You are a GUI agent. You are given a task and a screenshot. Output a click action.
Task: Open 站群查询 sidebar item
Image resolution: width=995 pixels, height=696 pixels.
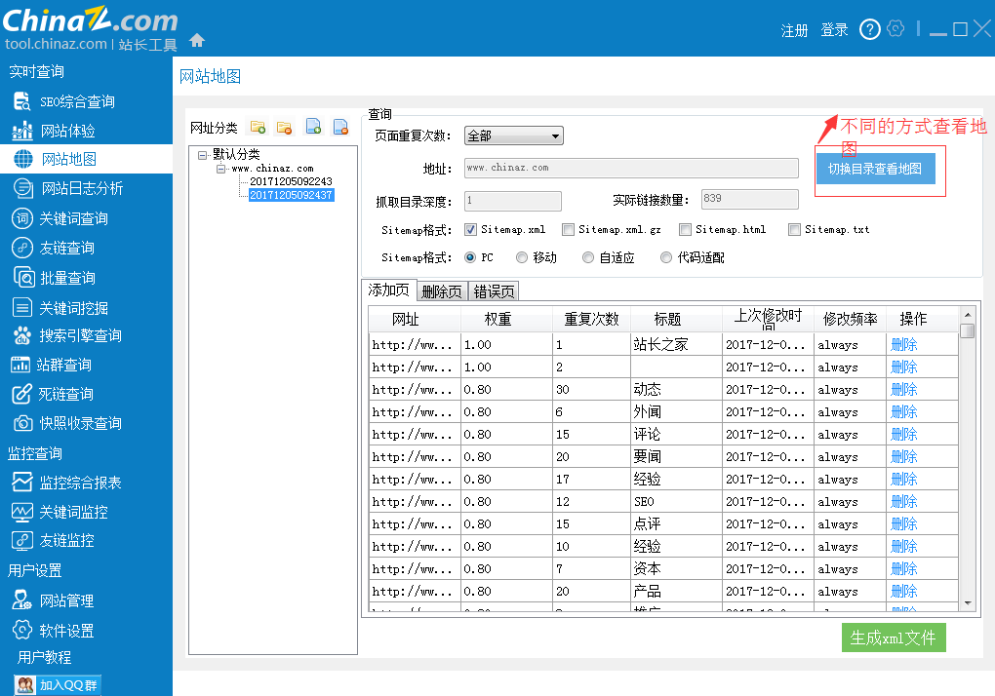coord(52,365)
